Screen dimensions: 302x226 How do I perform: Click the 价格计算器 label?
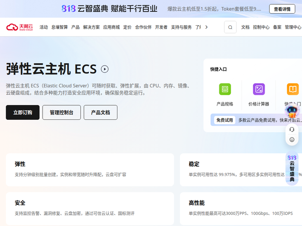(259, 104)
